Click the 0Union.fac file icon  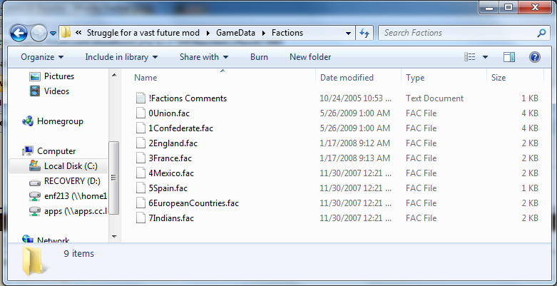pyautogui.click(x=140, y=113)
